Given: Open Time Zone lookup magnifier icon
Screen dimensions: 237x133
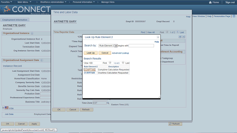Looking at the screenshot, I should (108, 103).
